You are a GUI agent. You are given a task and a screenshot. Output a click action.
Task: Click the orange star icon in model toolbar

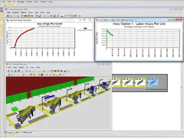coord(76,16)
